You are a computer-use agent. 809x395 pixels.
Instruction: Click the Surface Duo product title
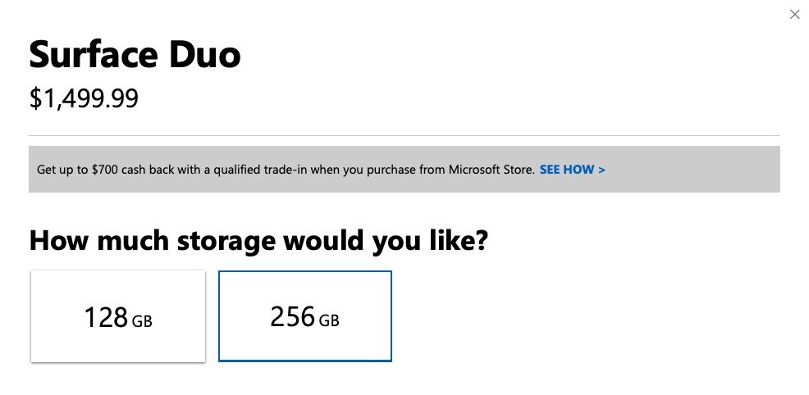(x=135, y=55)
